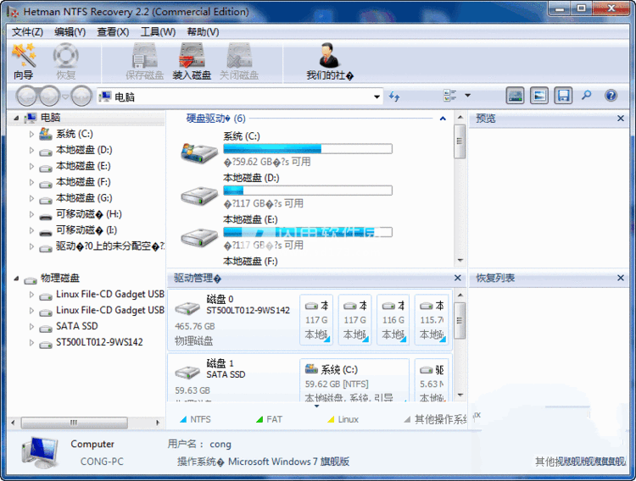Viewport: 636px width, 481px height.
Task: Select 本地磁盘 (E:) drive icon in main list
Action: (199, 237)
